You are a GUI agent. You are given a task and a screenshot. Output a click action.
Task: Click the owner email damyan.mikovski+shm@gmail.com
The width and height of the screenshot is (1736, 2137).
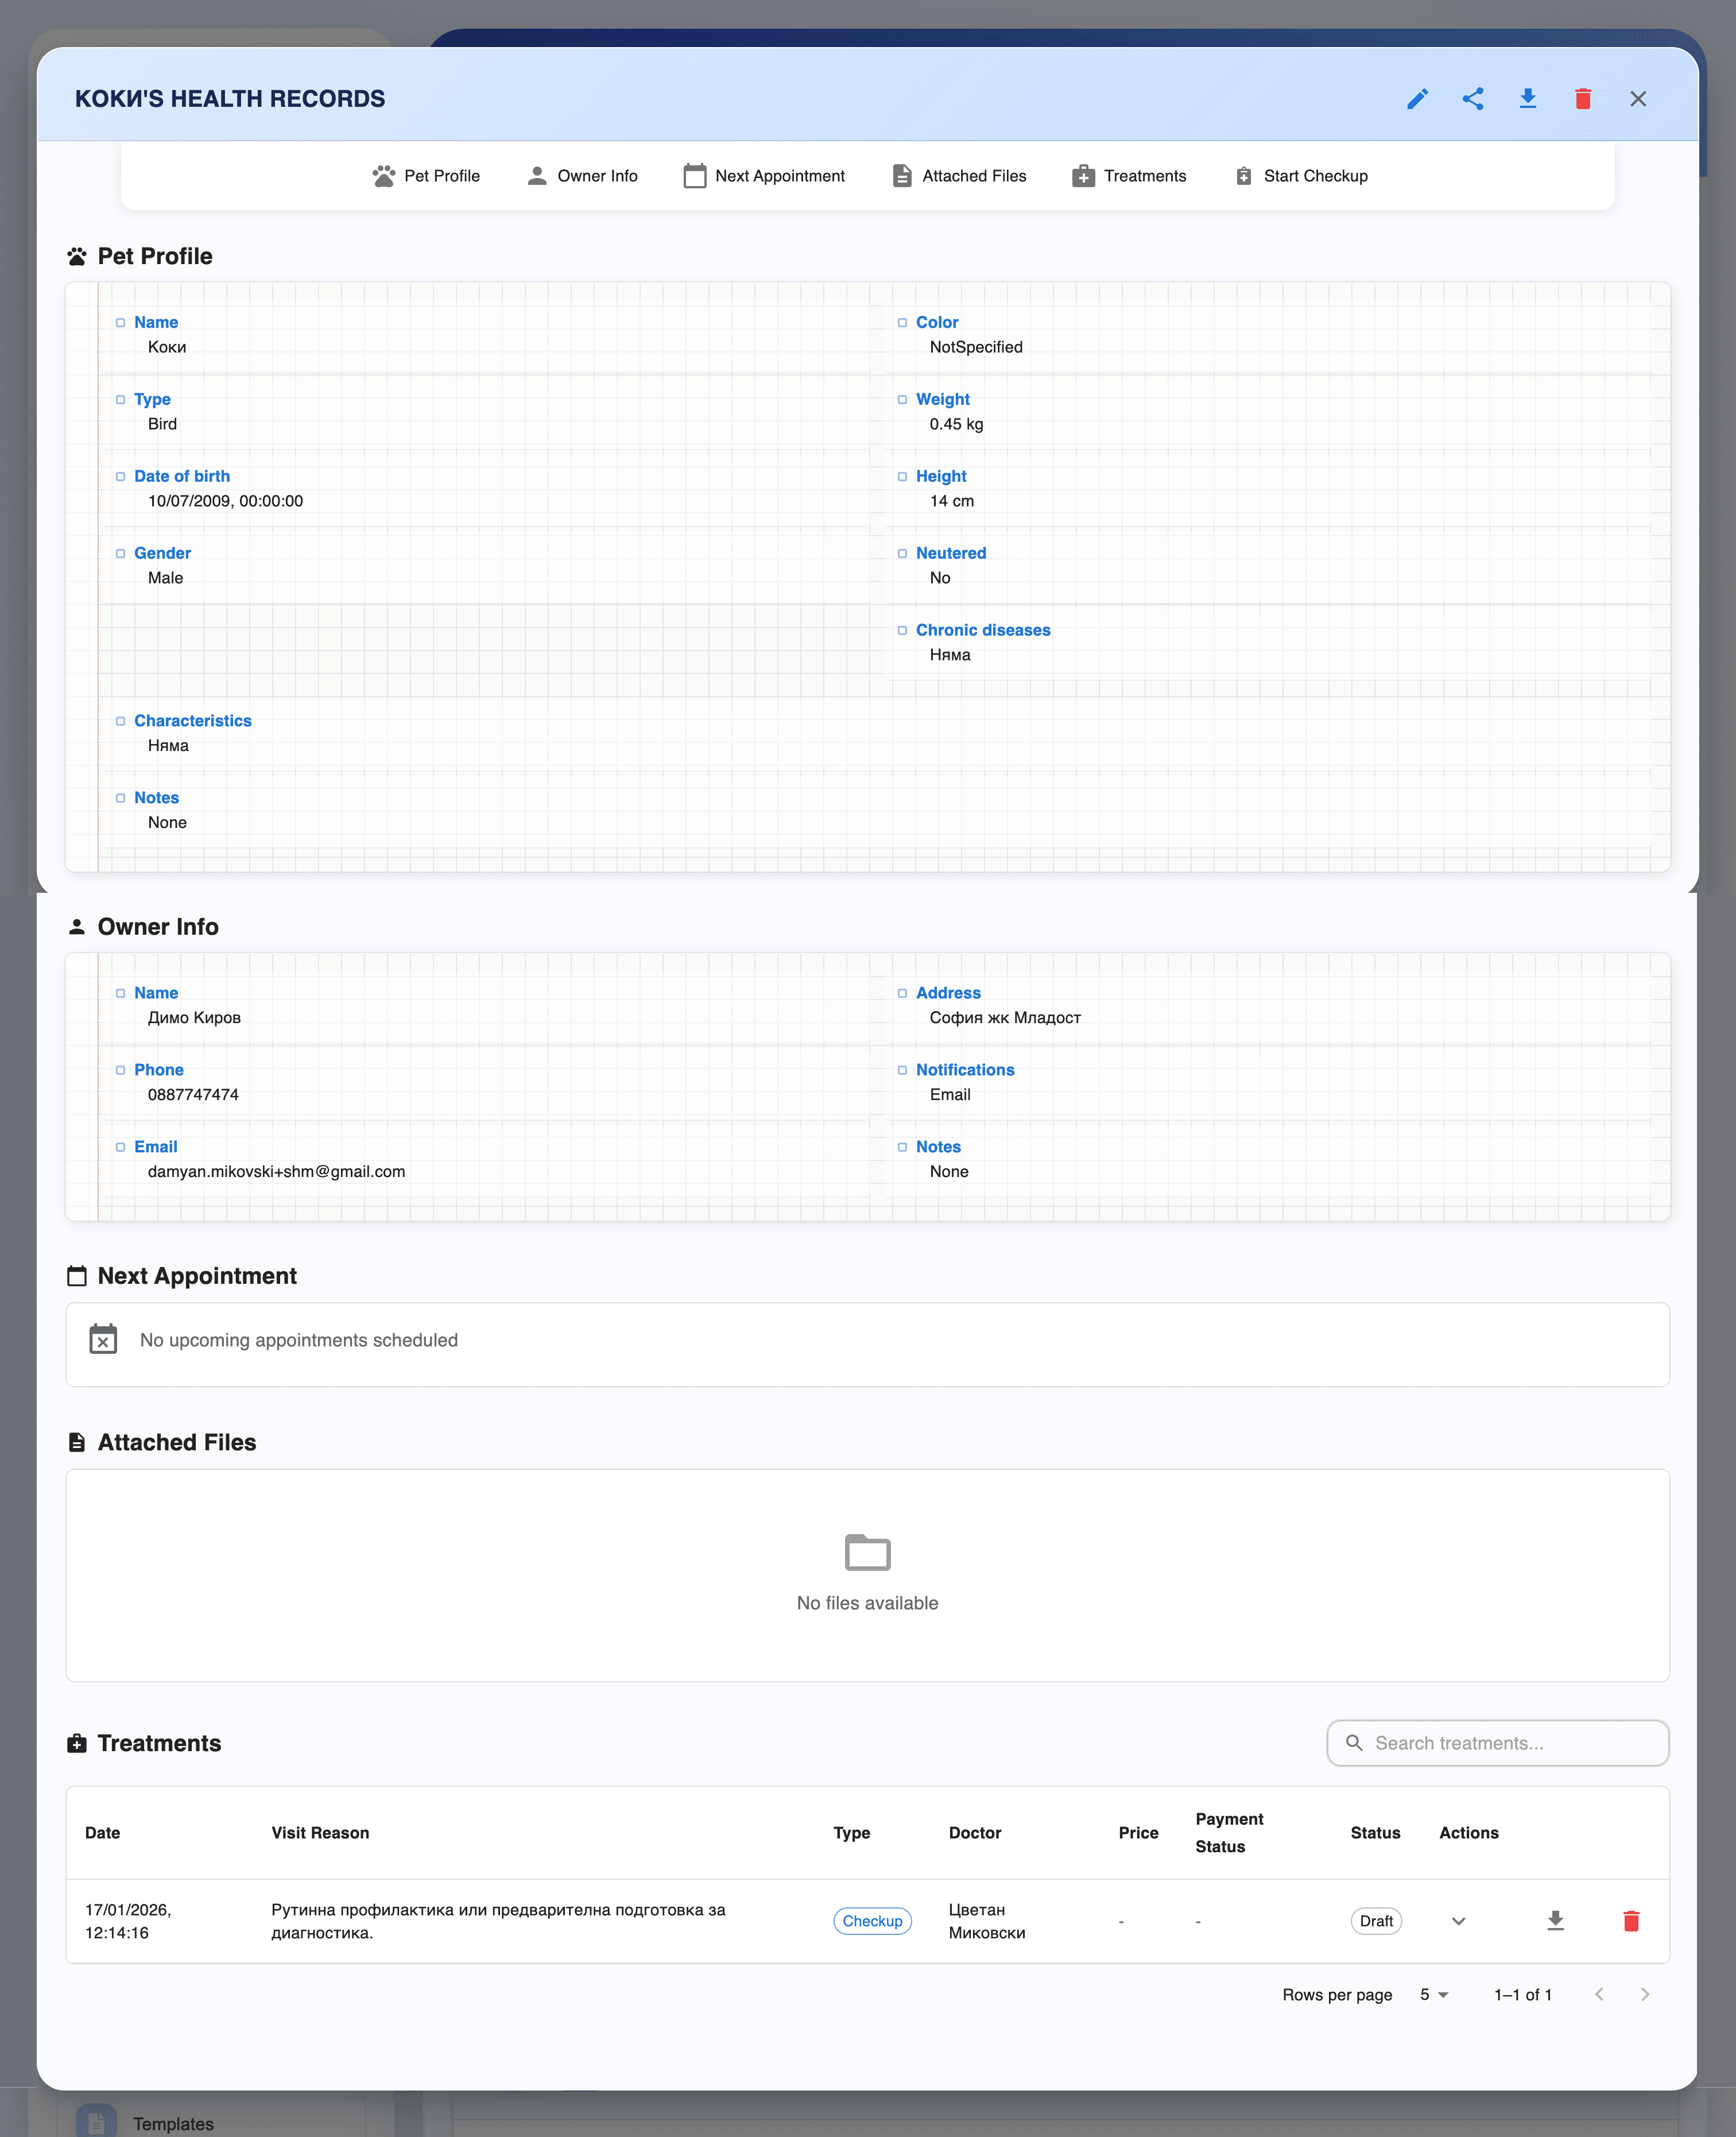coord(276,1171)
